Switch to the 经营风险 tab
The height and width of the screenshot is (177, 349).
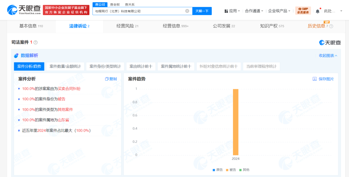[x=127, y=26]
